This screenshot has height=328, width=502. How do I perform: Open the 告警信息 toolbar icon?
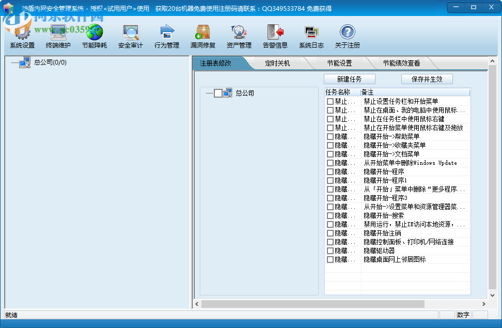tap(275, 33)
